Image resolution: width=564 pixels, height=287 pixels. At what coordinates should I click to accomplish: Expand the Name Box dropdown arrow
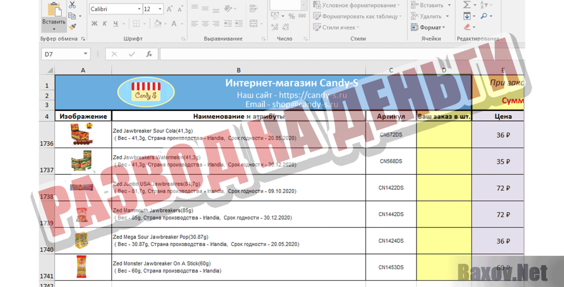(x=86, y=54)
